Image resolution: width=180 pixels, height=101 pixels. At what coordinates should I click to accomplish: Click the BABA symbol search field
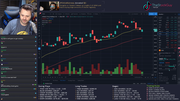45,14
